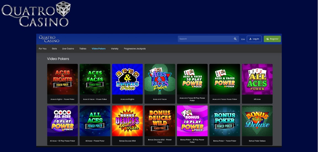Open All Aces 10 Play Power Poker thumbnail
The height and width of the screenshot is (152, 318).
click(62, 121)
